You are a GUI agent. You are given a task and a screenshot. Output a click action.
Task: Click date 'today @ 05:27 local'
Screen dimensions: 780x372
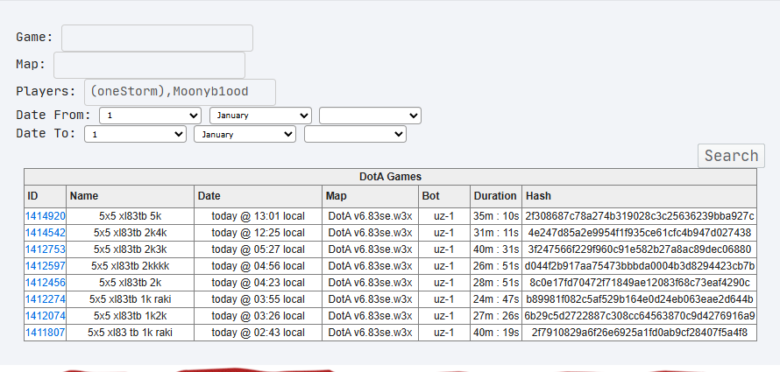click(x=259, y=249)
